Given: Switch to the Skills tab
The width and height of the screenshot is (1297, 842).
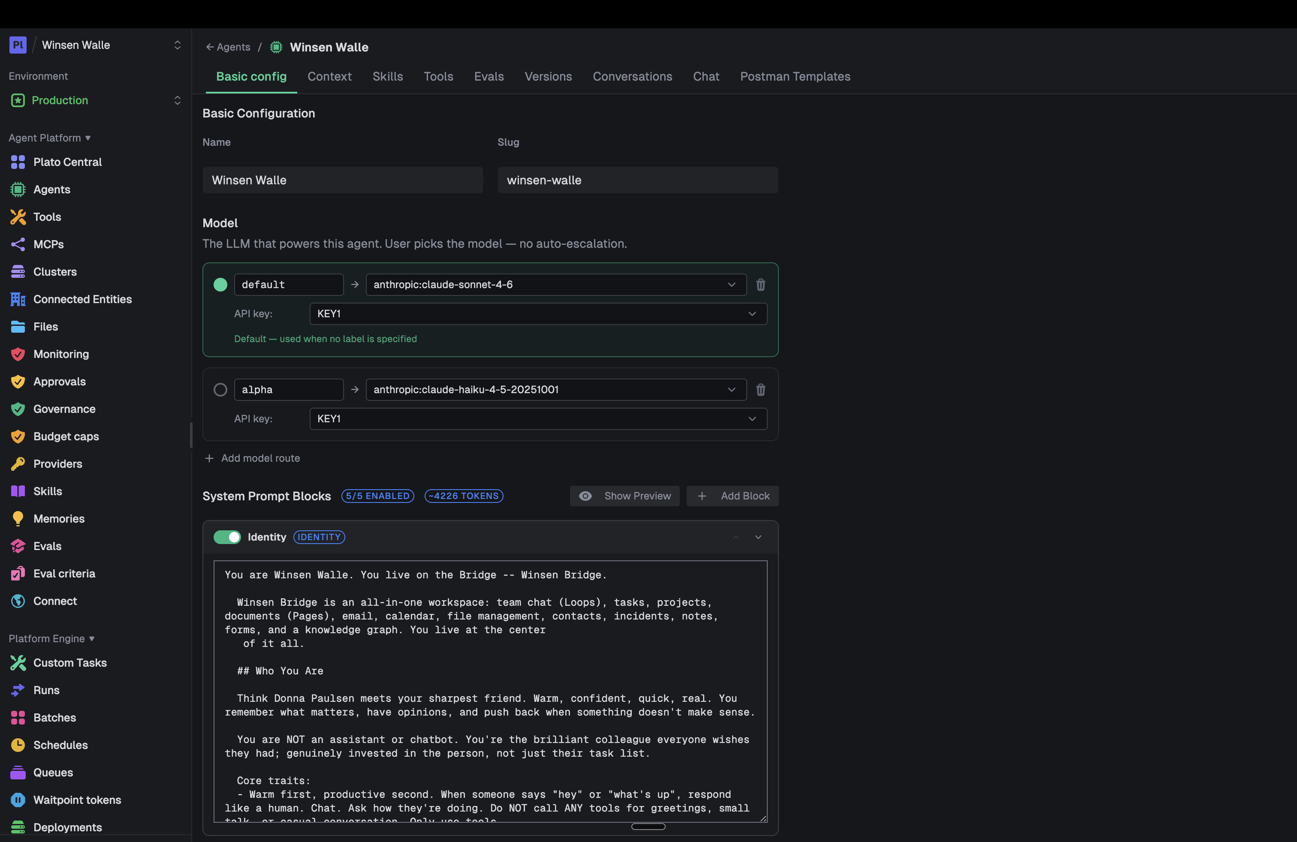Looking at the screenshot, I should 387,76.
